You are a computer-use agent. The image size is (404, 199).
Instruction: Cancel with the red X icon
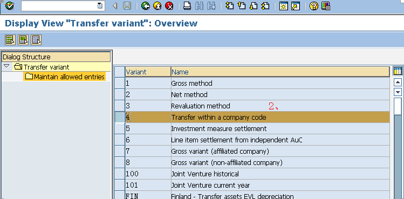click(169, 6)
